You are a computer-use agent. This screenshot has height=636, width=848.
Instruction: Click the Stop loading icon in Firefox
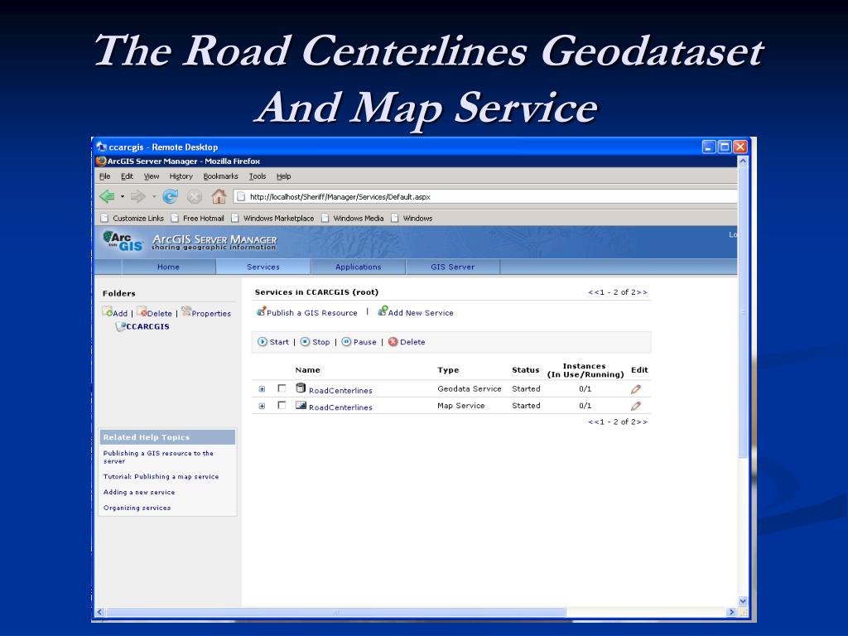[x=195, y=196]
